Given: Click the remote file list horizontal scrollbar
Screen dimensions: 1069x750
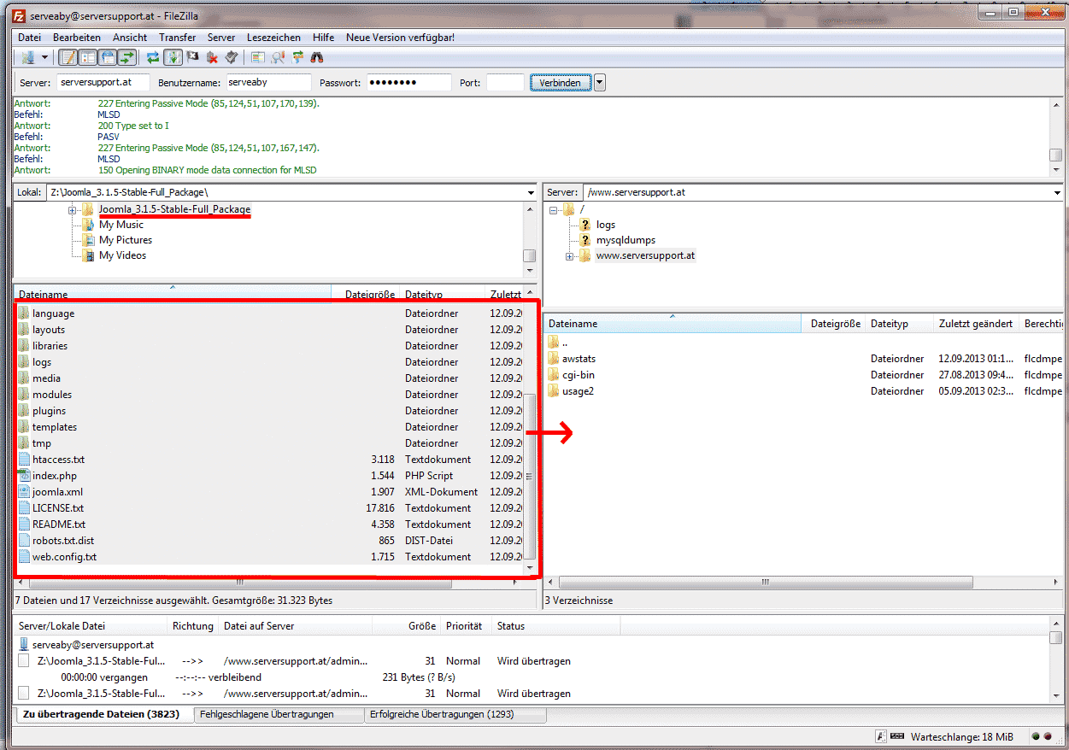Looking at the screenshot, I should [x=766, y=583].
